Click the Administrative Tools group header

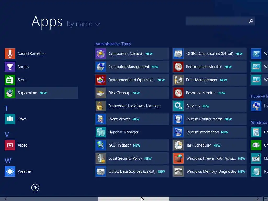click(113, 44)
